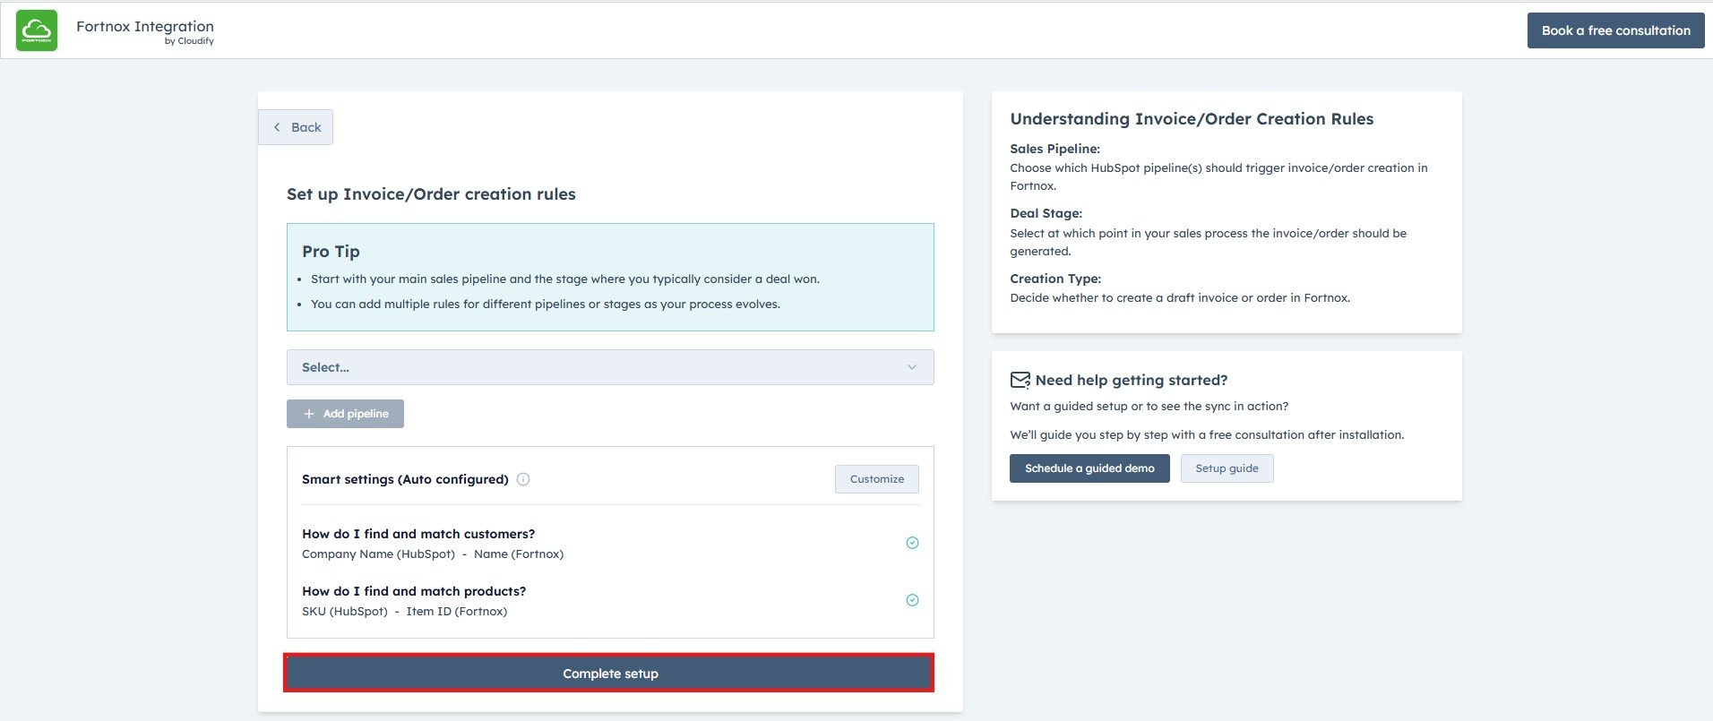Click the 'Creation Type:' label

tap(1055, 279)
